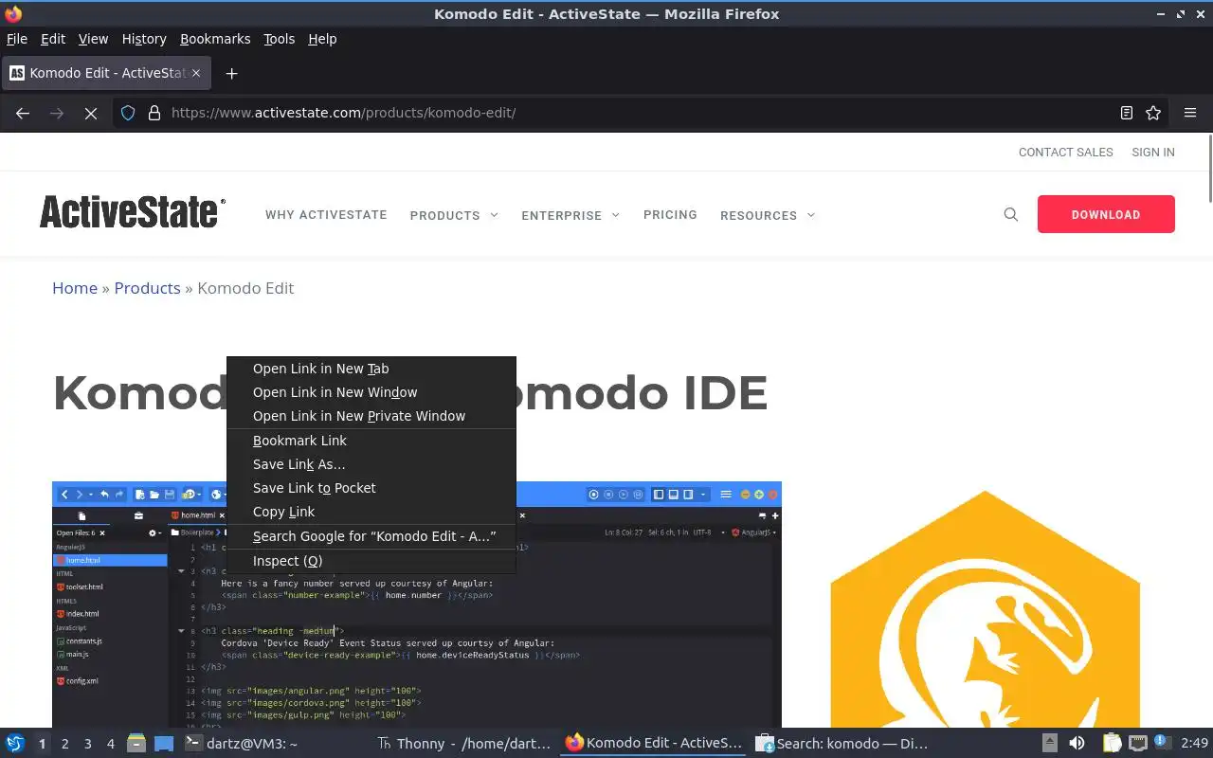
Task: Click the Products breadcrumb link
Action: (x=147, y=288)
